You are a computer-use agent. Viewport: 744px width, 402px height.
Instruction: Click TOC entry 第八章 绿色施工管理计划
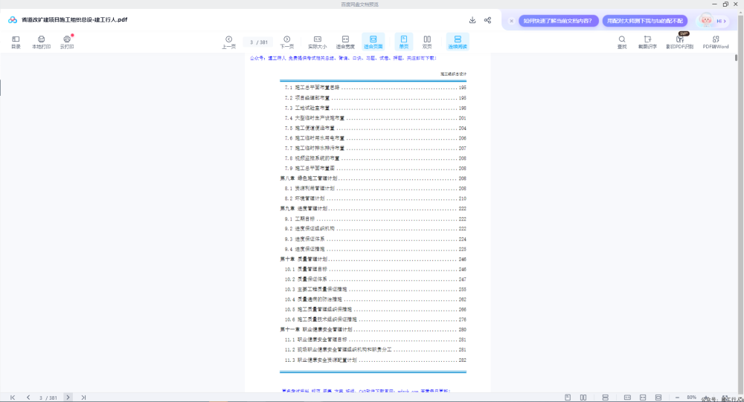tap(373, 178)
